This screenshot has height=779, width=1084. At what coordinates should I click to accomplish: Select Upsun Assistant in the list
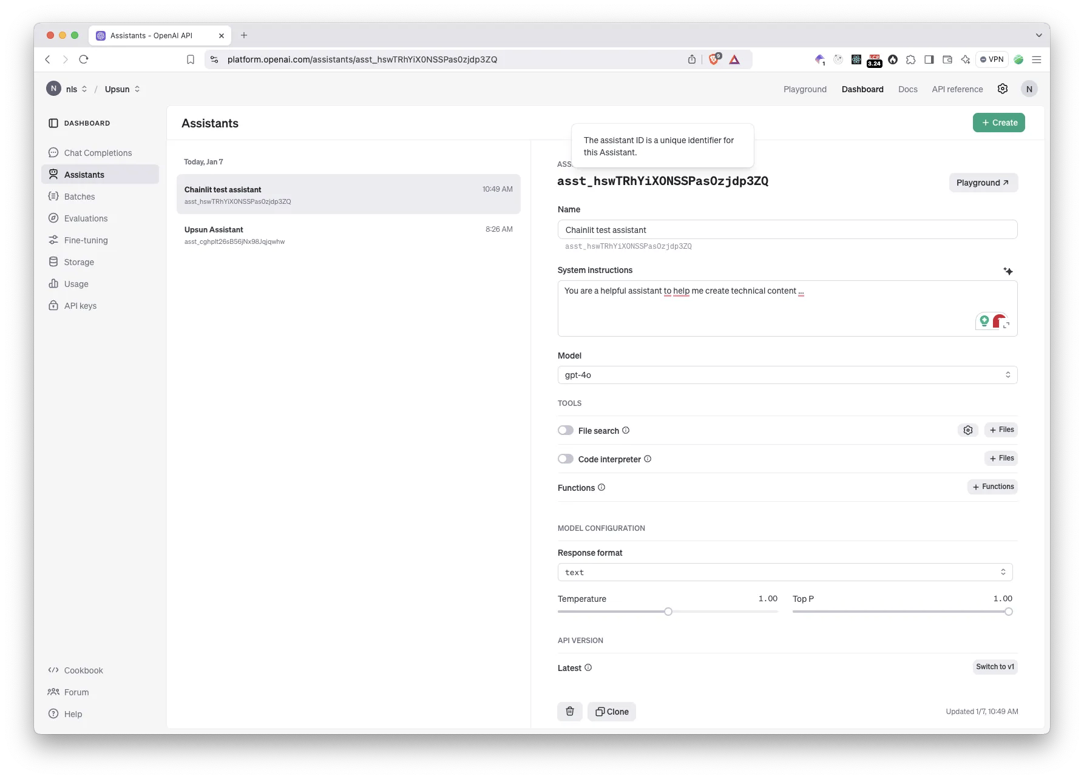[x=348, y=235]
